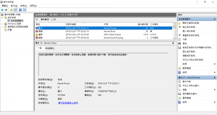This screenshot has height=115, width=217.
Task: Open the 檔案(F) menu
Action: tap(5, 6)
